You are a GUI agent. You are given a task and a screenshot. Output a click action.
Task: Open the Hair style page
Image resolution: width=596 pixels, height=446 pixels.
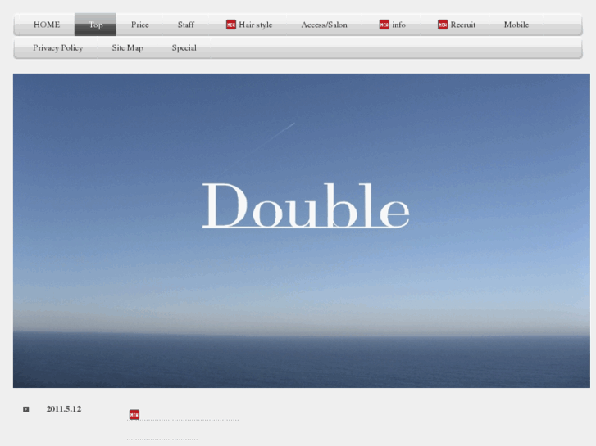pyautogui.click(x=256, y=25)
